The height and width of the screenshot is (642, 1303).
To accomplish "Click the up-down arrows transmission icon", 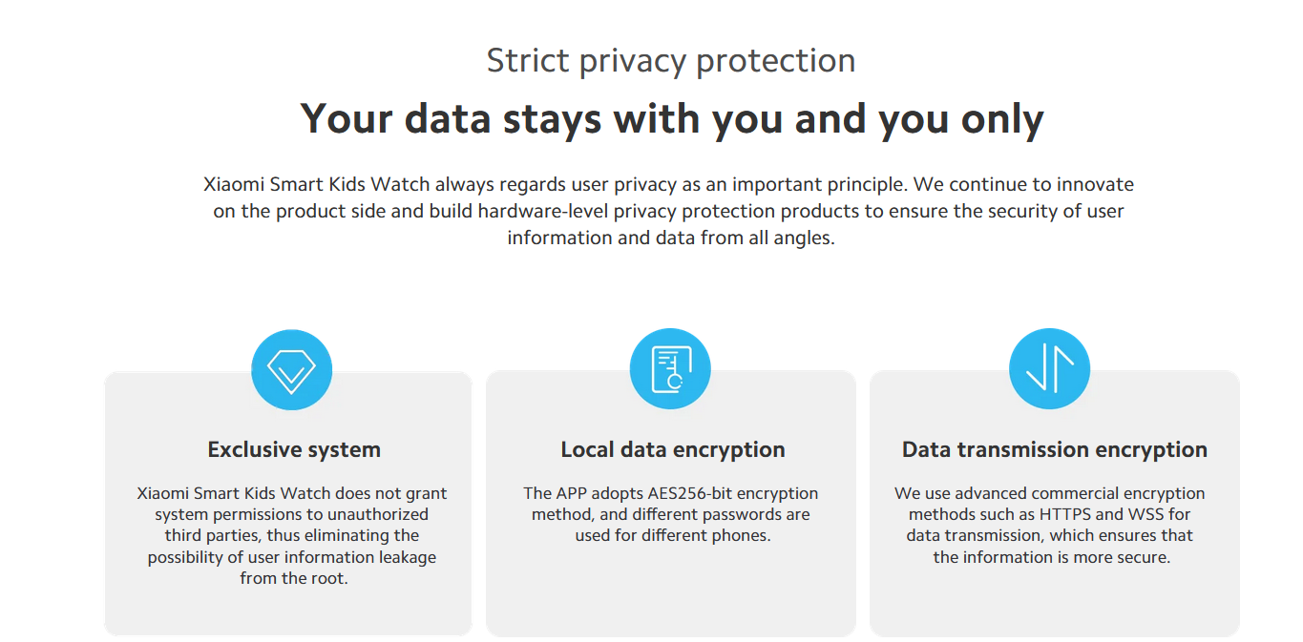I will click(x=1049, y=370).
